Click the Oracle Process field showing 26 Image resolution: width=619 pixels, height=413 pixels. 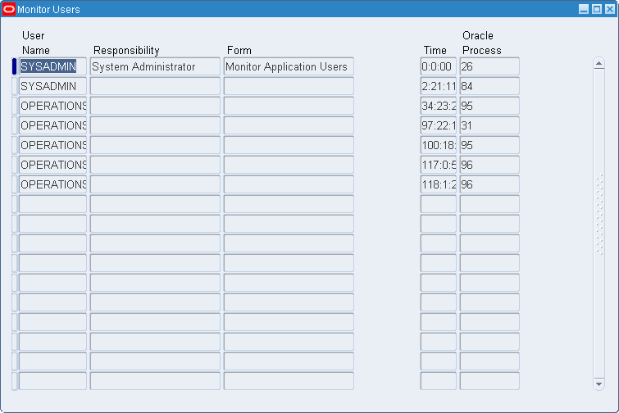pyautogui.click(x=489, y=66)
